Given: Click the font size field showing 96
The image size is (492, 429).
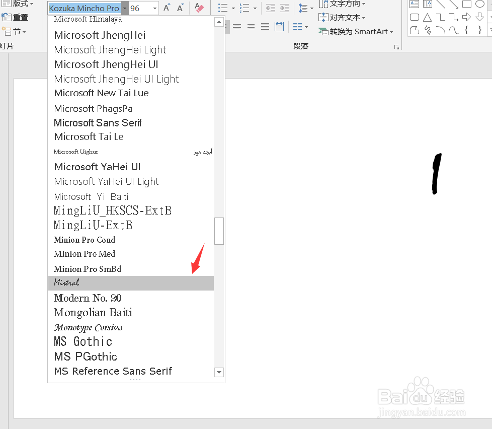Looking at the screenshot, I should click(x=140, y=8).
